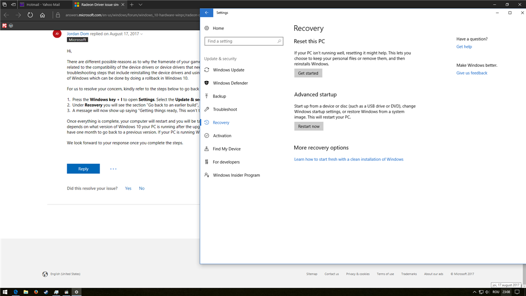Open Firefox from the taskbar
Viewport: 526px width, 296px height.
pyautogui.click(x=36, y=292)
